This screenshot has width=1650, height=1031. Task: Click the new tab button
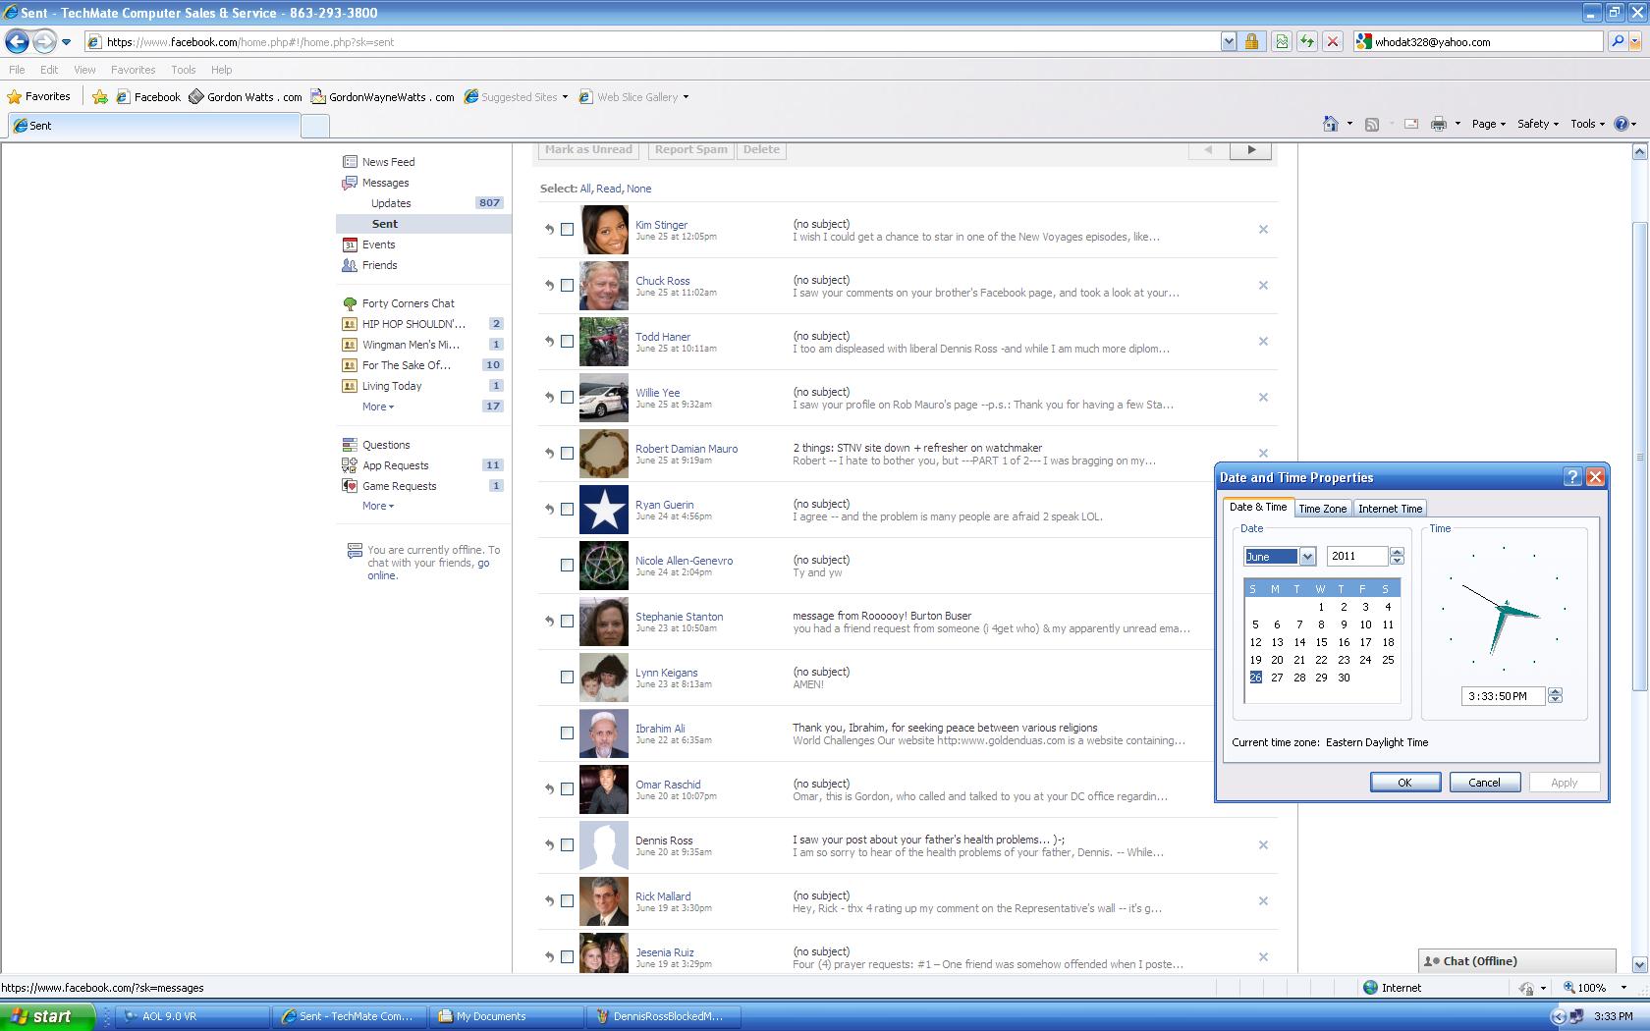(314, 126)
